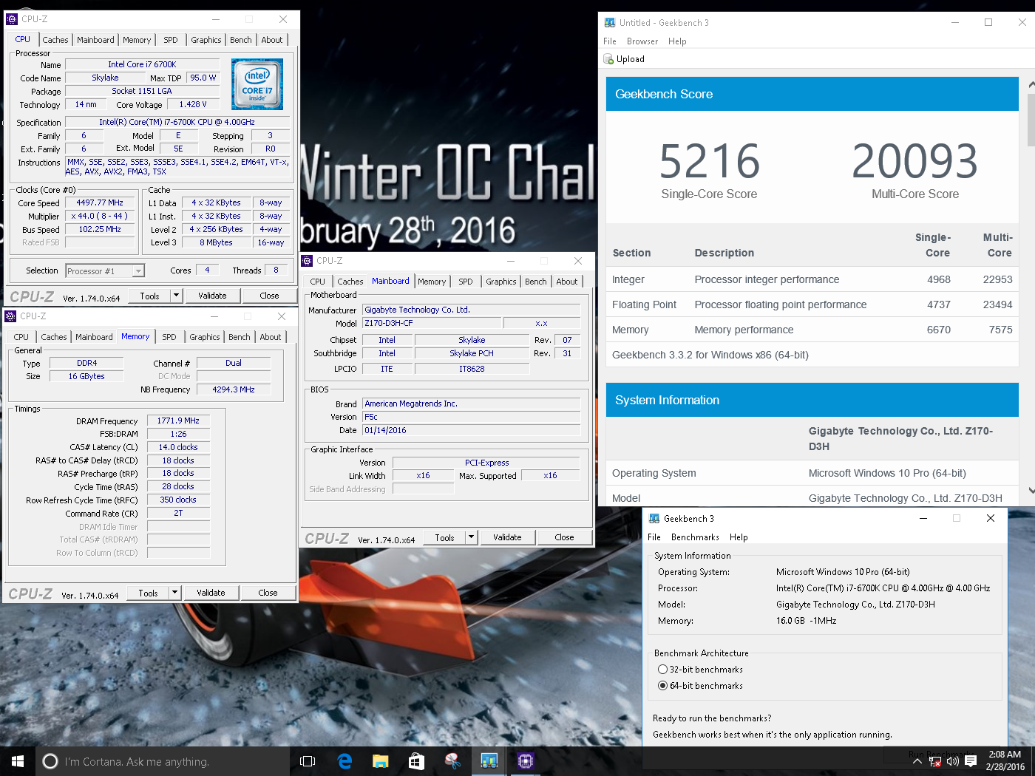Click the Integer multi-core score 22953
1035x776 pixels.
pos(997,279)
